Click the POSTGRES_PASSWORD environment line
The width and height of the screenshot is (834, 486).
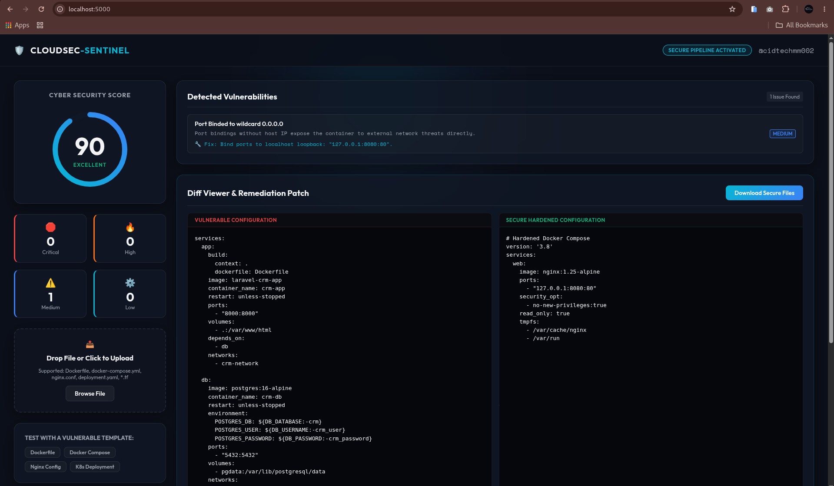(293, 439)
